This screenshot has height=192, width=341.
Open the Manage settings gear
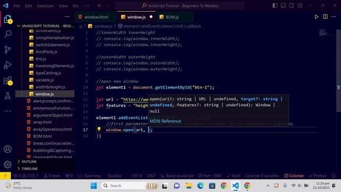(7, 164)
